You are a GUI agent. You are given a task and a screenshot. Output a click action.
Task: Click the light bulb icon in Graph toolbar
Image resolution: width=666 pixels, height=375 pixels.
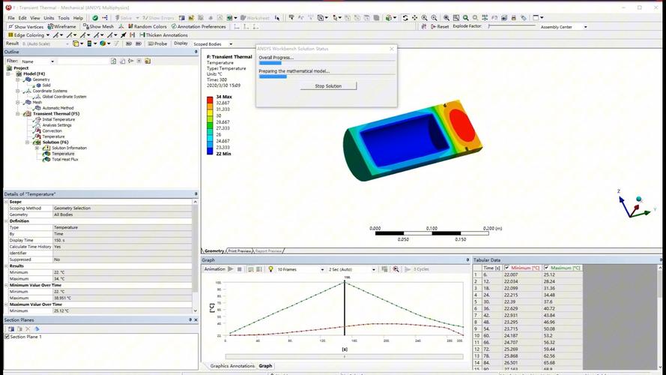(x=270, y=269)
